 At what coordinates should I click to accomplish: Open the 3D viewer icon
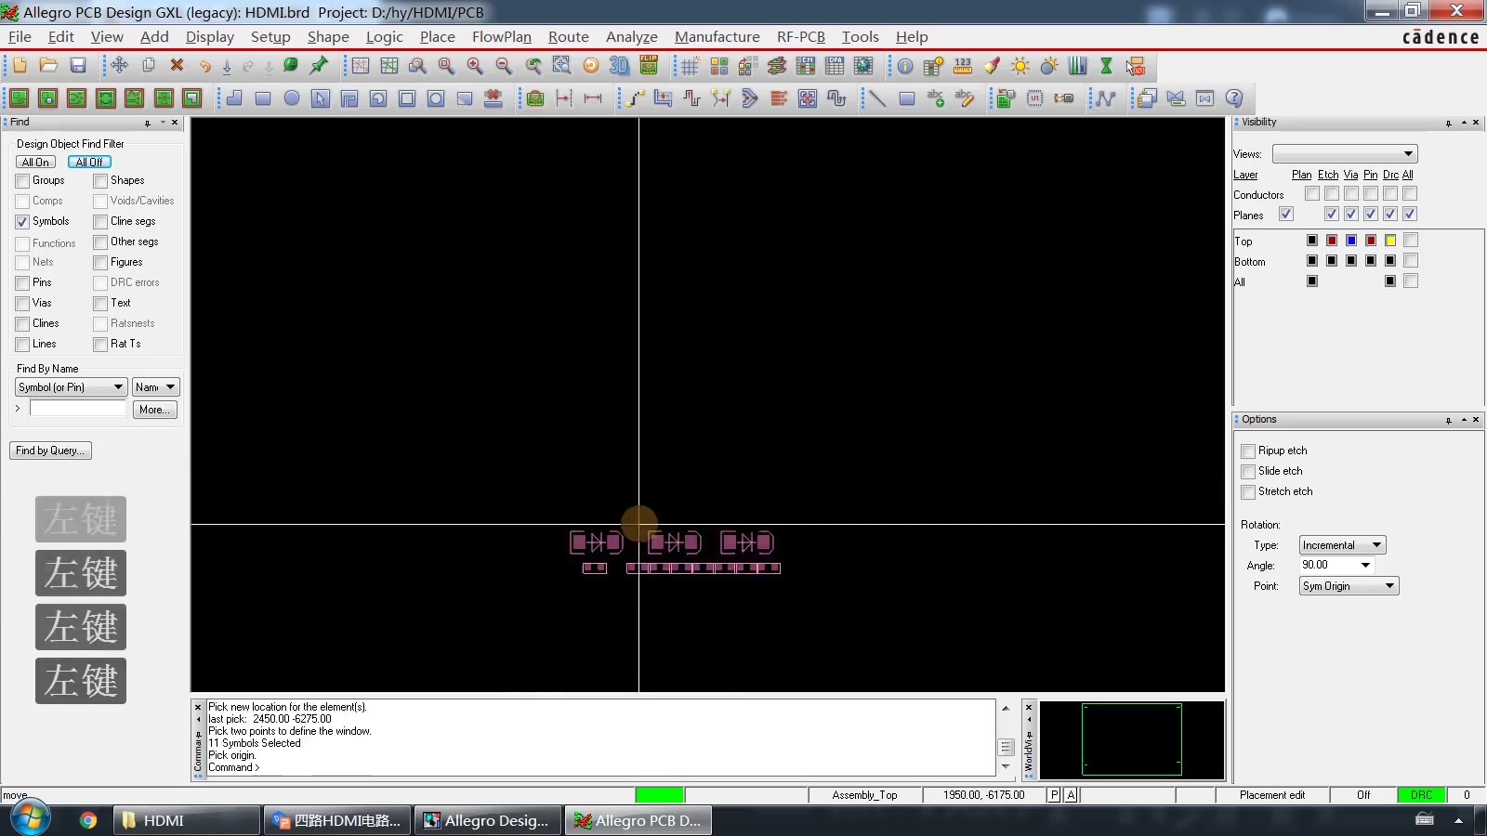pyautogui.click(x=619, y=65)
